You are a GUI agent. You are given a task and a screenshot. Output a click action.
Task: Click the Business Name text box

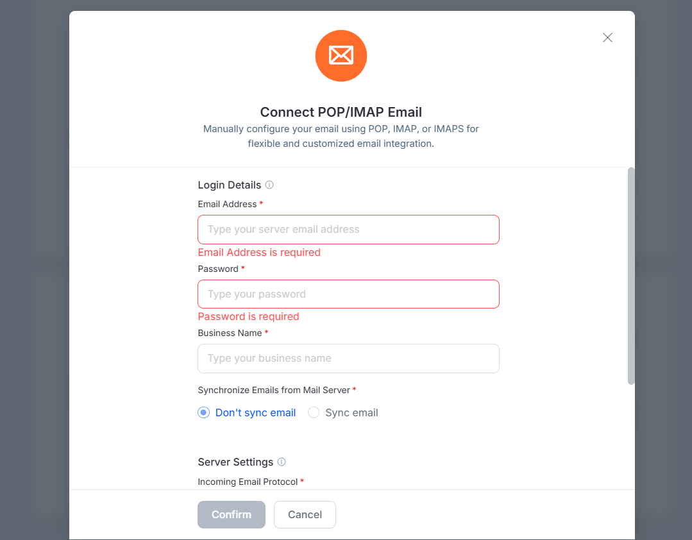tap(348, 359)
